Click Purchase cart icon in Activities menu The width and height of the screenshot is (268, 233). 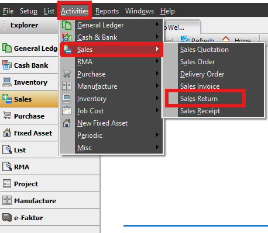click(67, 74)
